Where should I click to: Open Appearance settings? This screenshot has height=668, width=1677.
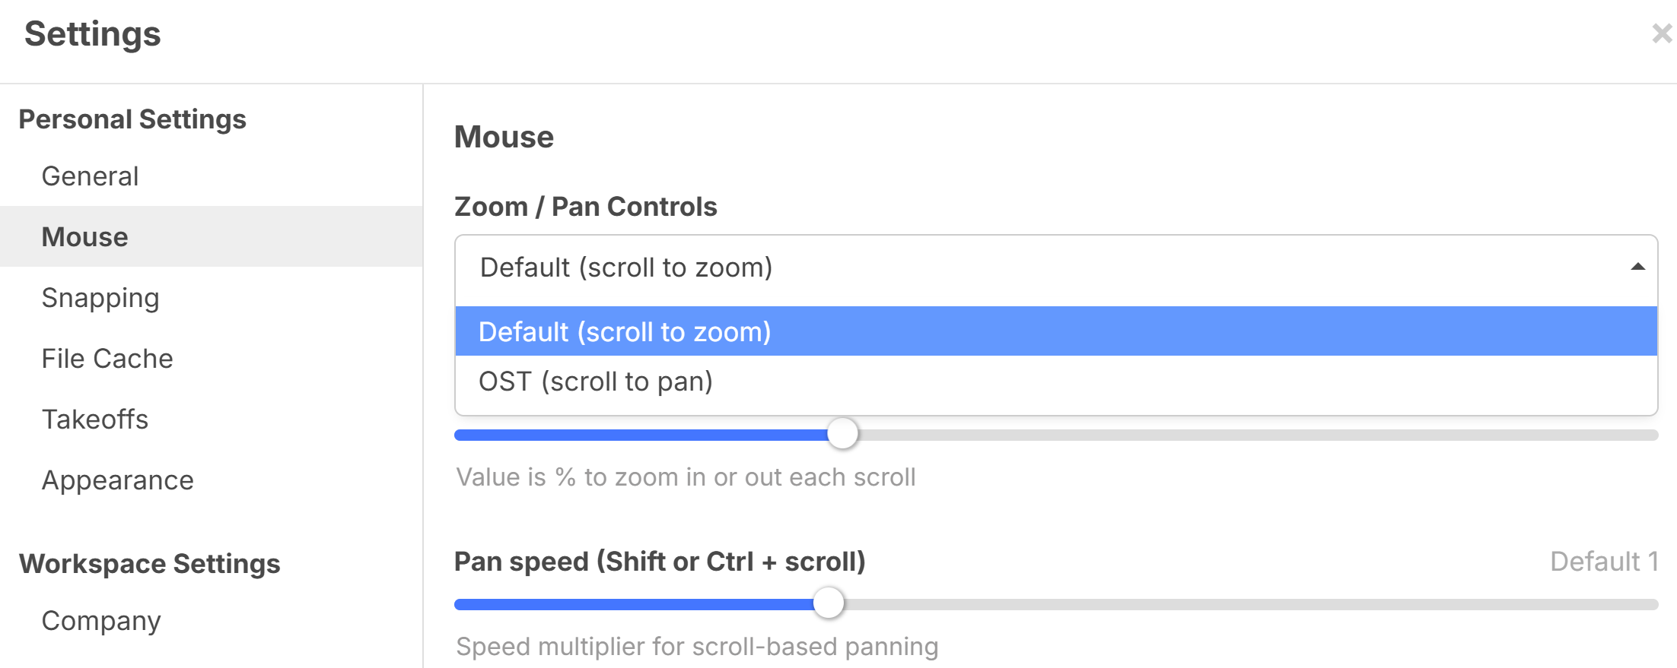coord(118,480)
